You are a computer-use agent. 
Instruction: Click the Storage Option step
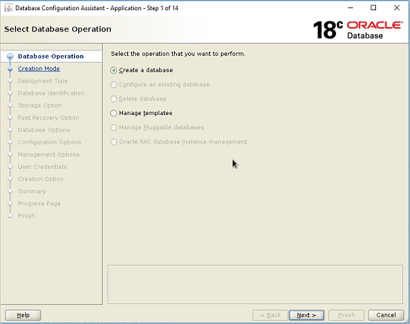click(39, 106)
